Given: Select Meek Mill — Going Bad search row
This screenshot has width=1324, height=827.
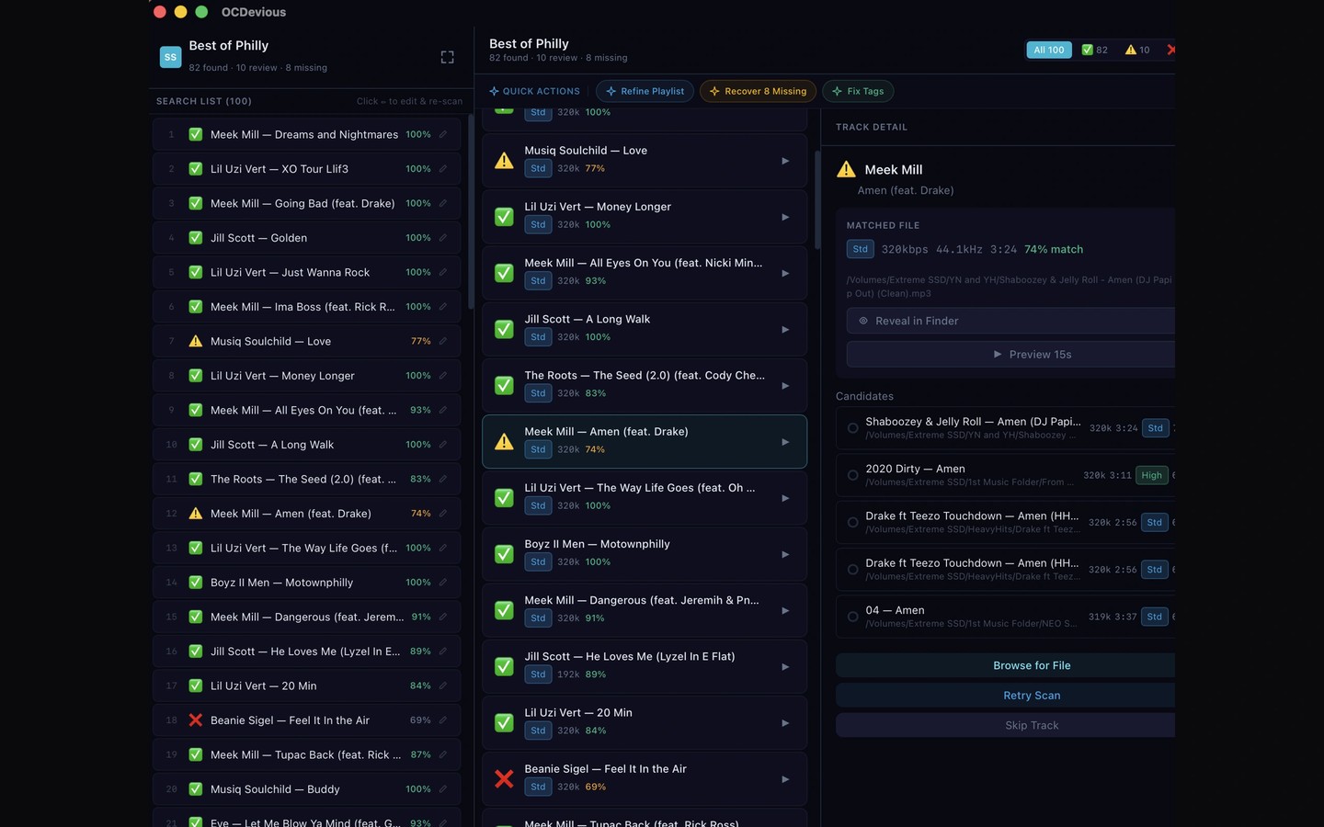Looking at the screenshot, I should point(306,203).
